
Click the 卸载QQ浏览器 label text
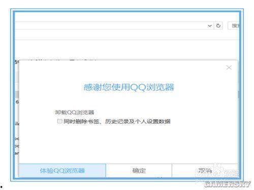(x=75, y=112)
